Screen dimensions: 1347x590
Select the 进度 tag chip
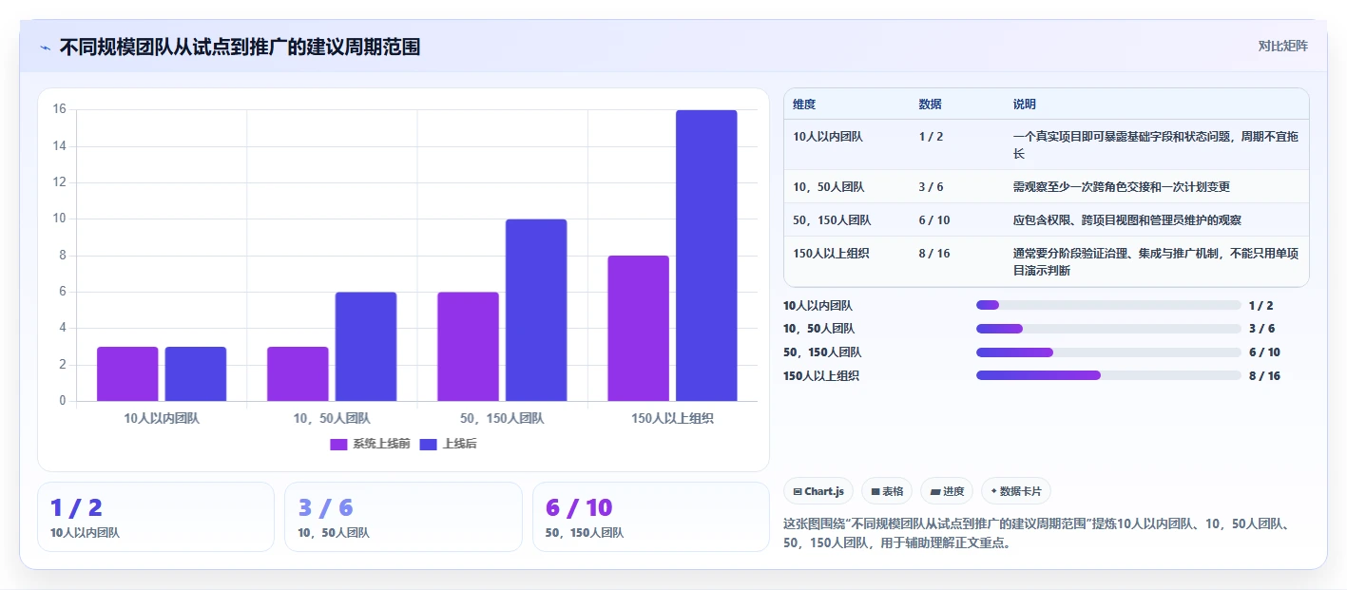click(x=947, y=491)
